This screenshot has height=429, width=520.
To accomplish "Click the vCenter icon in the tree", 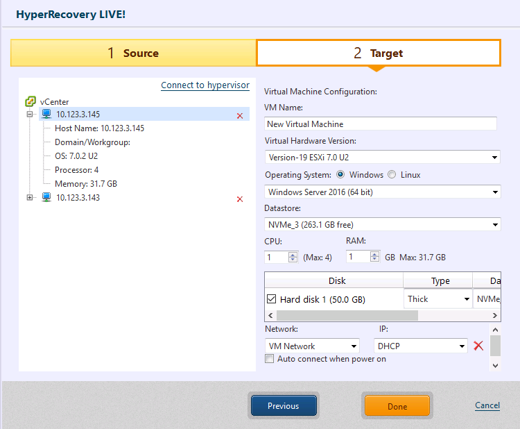I will click(31, 102).
